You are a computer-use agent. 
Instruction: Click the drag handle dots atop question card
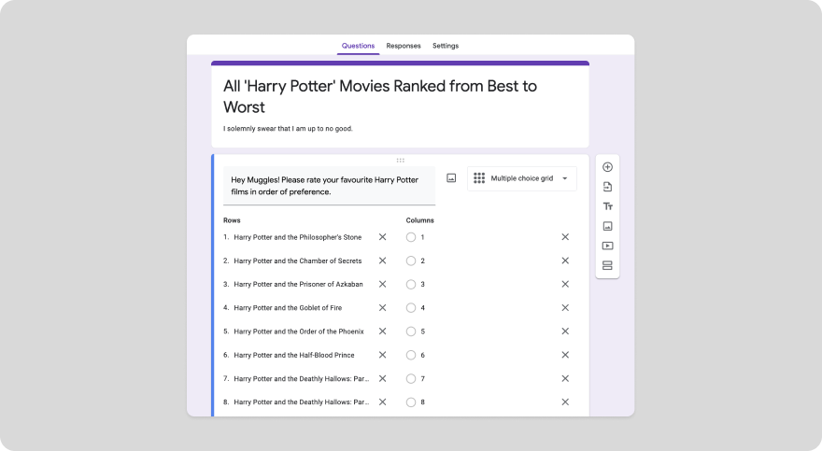[x=401, y=161]
